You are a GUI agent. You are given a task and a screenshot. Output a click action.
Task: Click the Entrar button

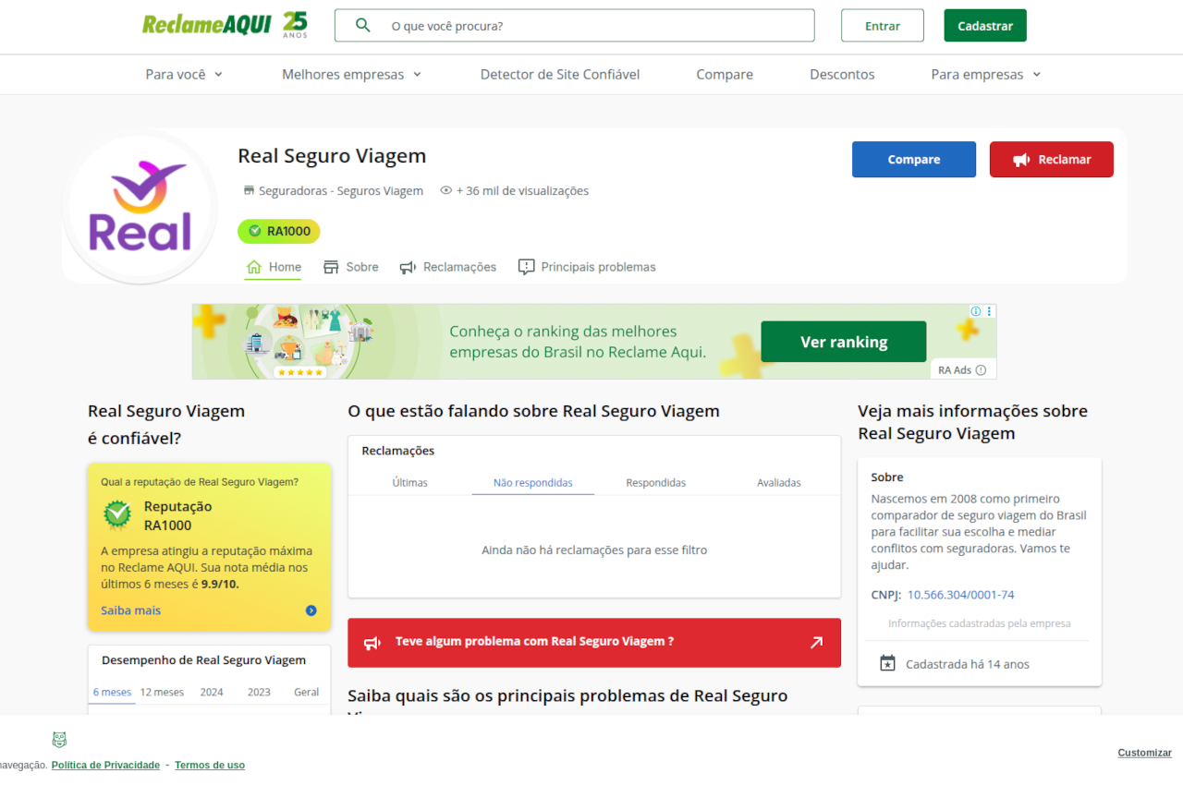click(x=883, y=26)
